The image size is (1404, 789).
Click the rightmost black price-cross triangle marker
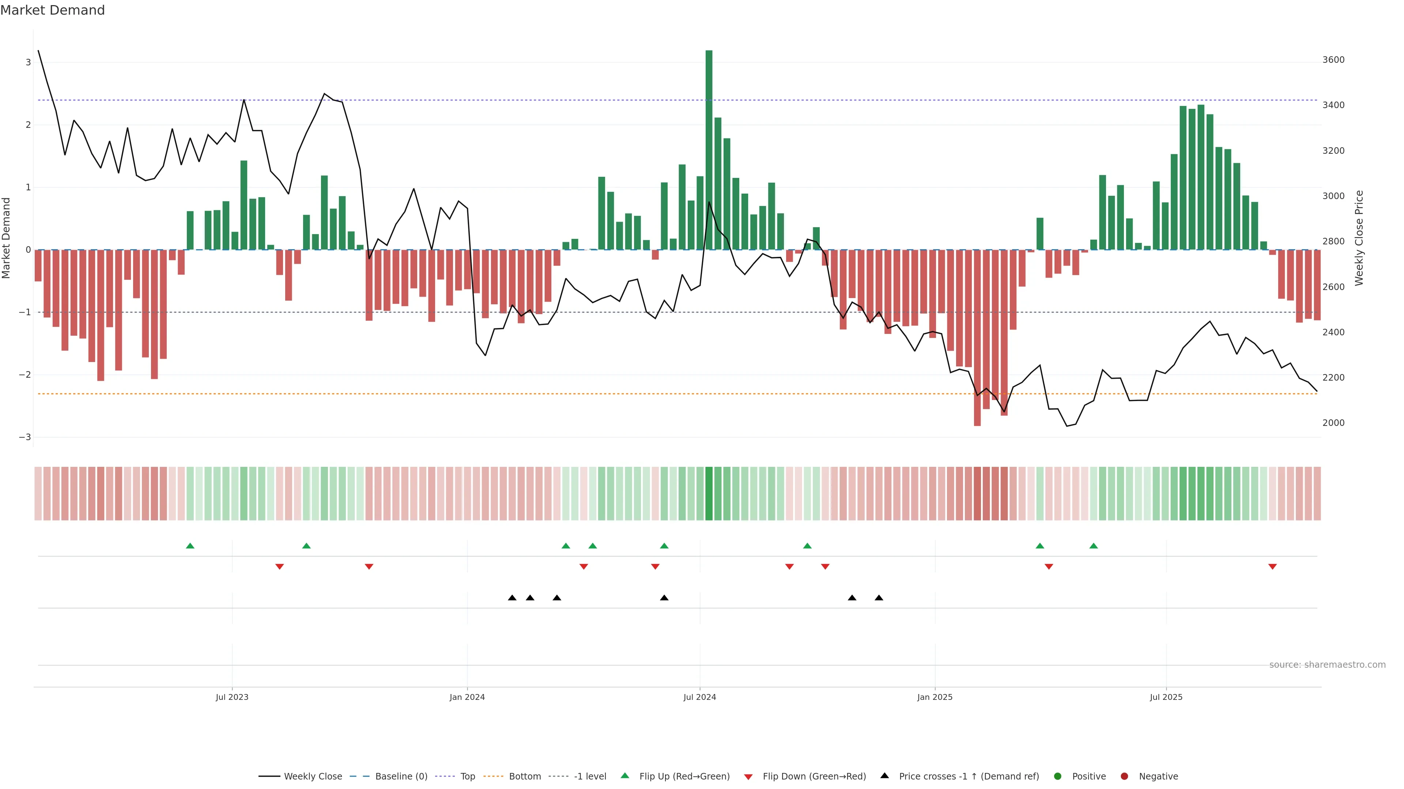coord(879,598)
